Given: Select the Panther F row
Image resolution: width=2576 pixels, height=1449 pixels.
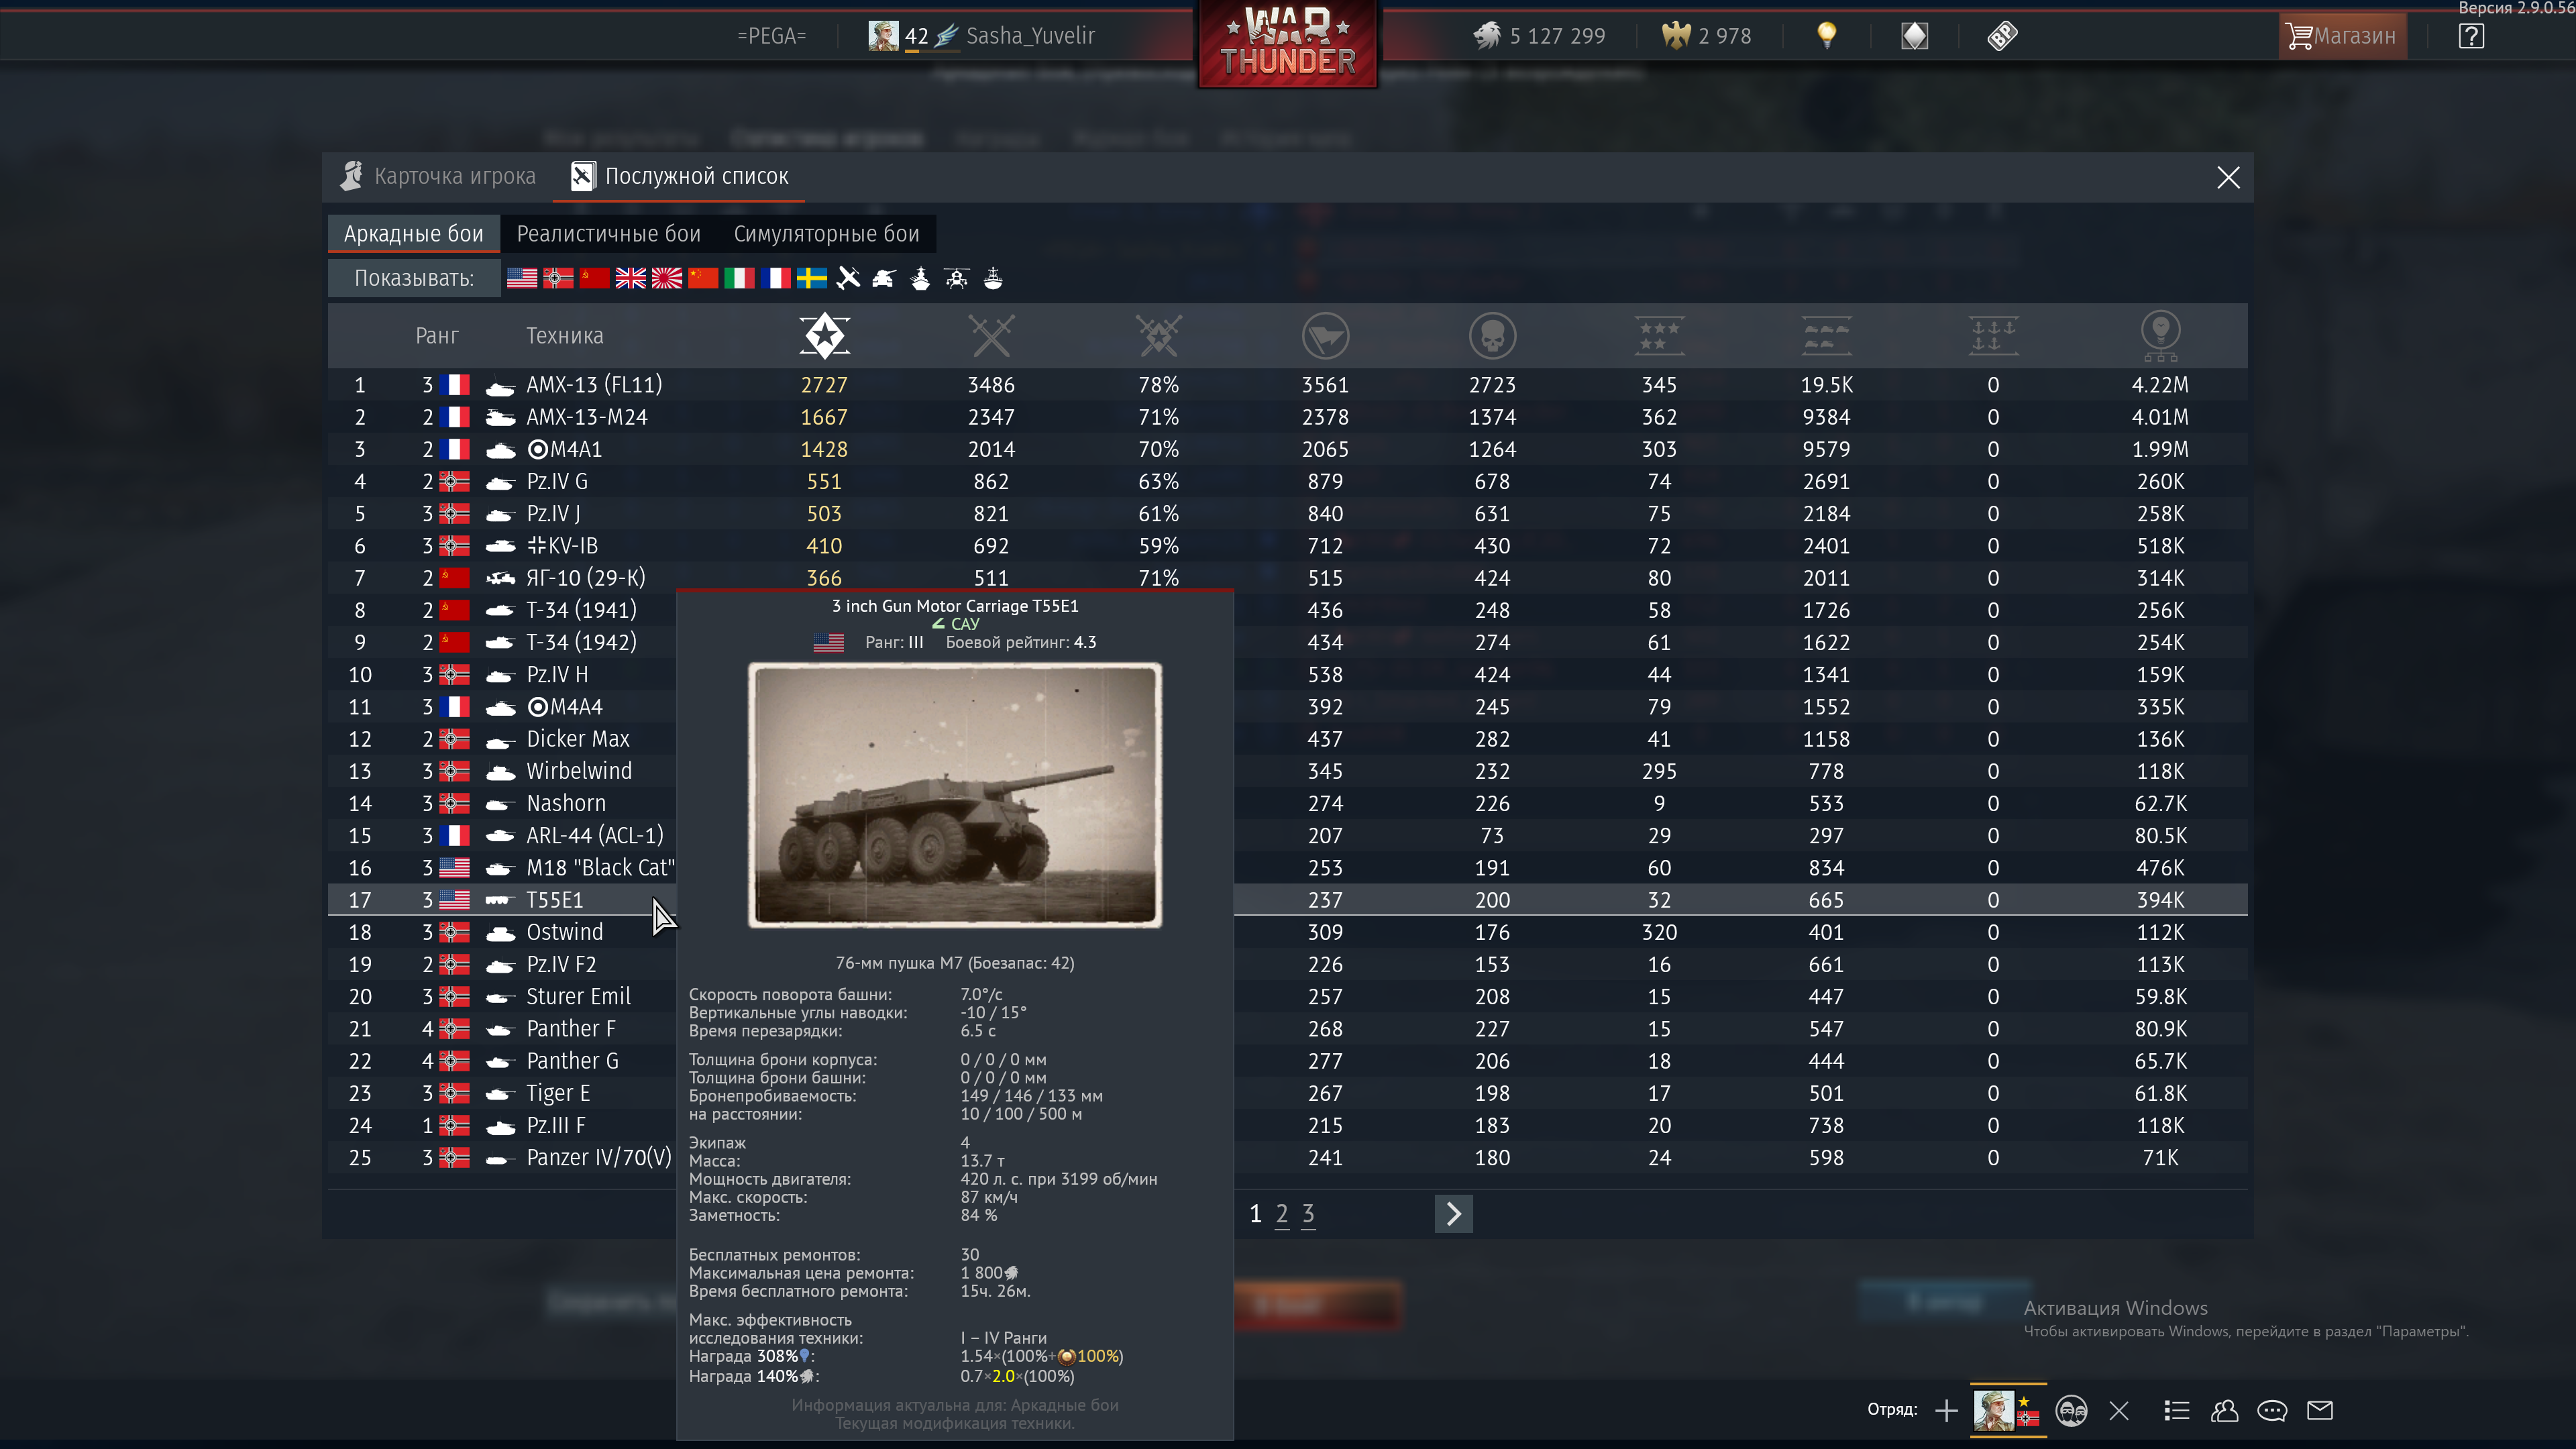Looking at the screenshot, I should pyautogui.click(x=1288, y=1029).
